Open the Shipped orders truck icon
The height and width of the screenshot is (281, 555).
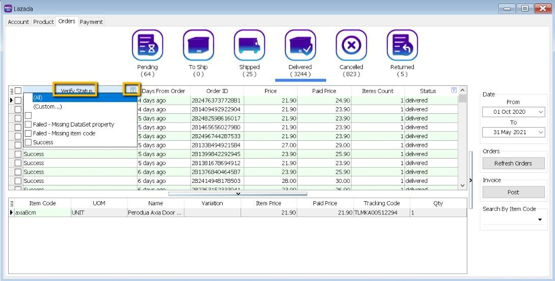(249, 46)
